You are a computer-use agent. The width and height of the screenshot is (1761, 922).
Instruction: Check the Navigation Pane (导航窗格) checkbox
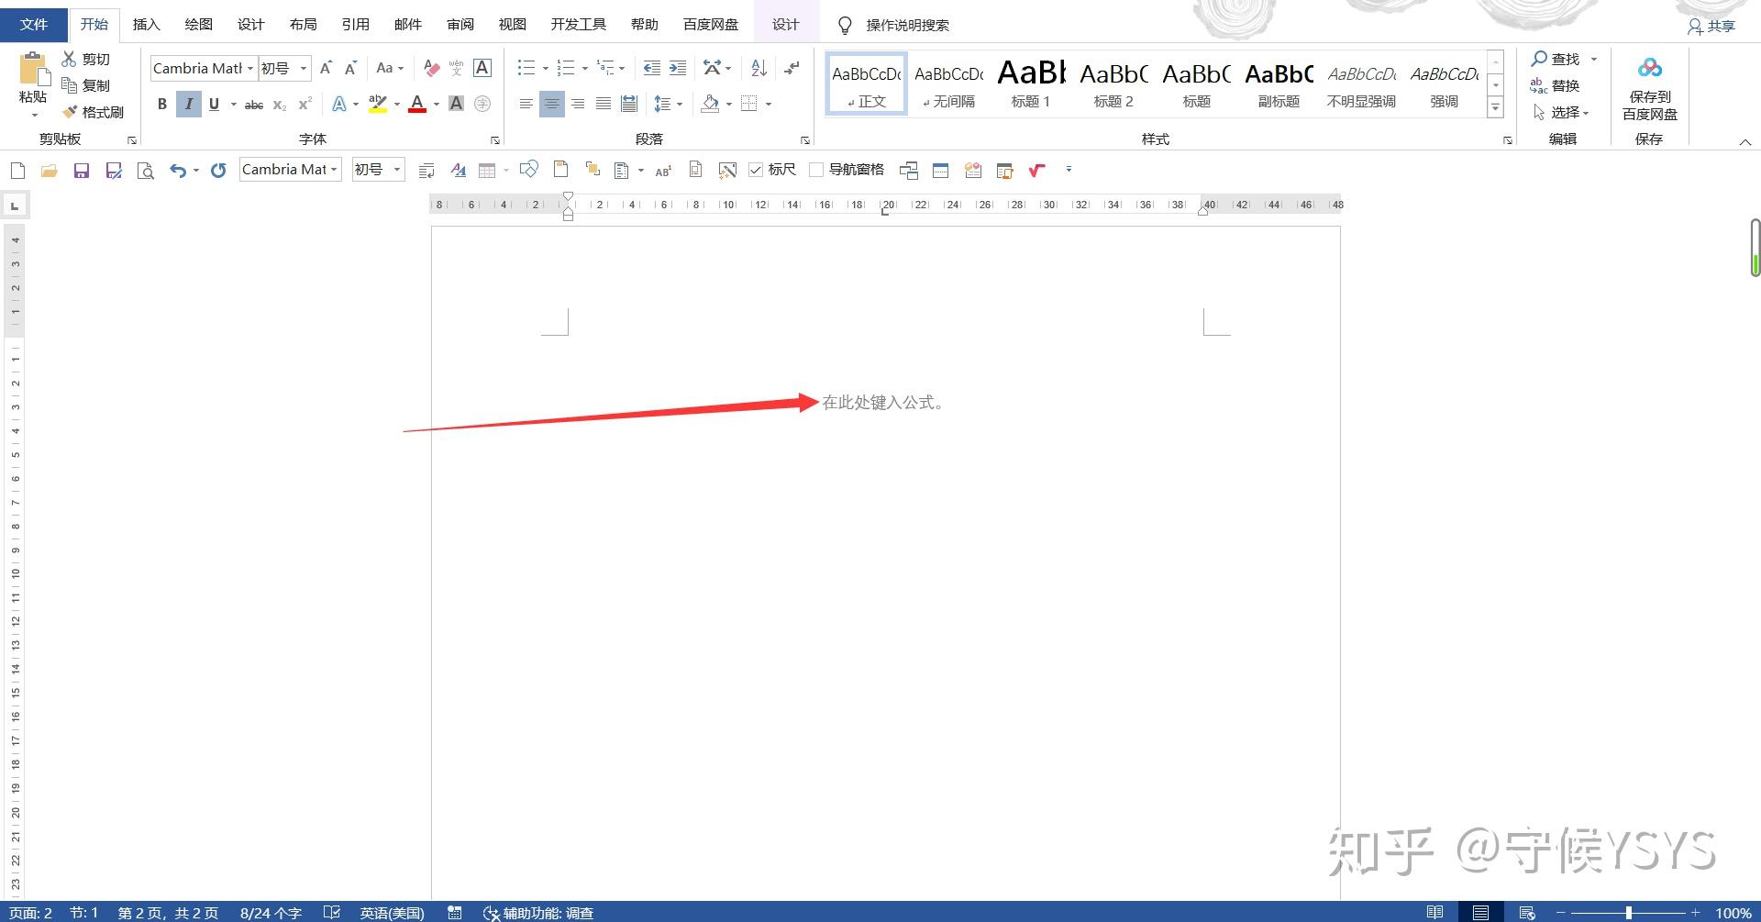pos(816,170)
